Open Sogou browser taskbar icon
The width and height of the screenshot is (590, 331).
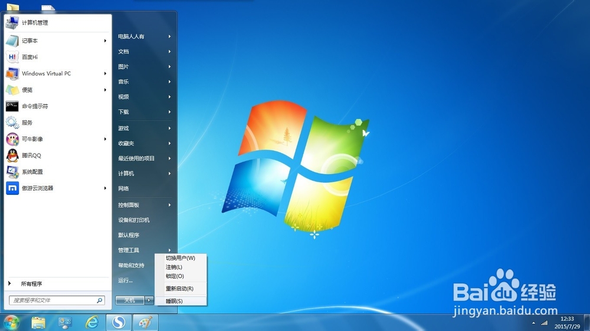(x=119, y=323)
